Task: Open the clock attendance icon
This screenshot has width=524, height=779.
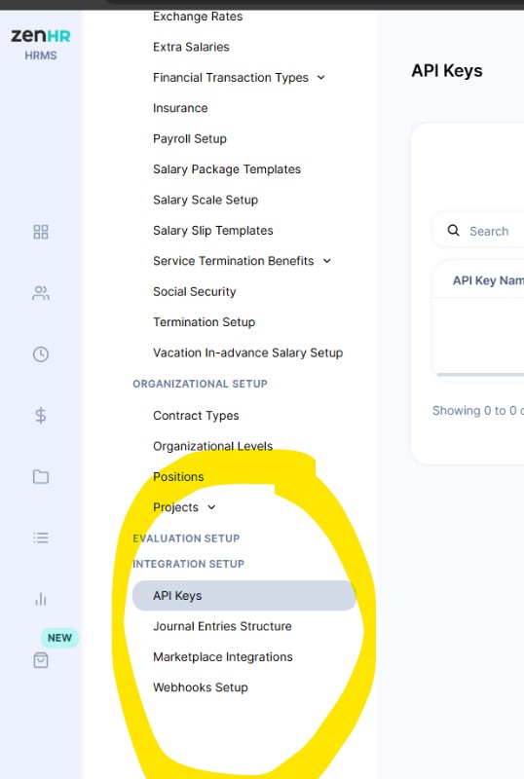Action: pos(41,354)
